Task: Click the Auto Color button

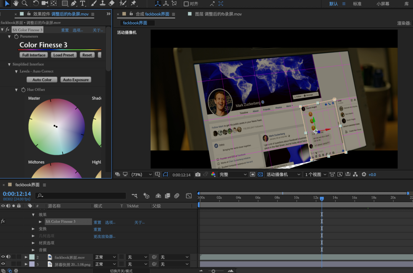Action: tap(42, 80)
